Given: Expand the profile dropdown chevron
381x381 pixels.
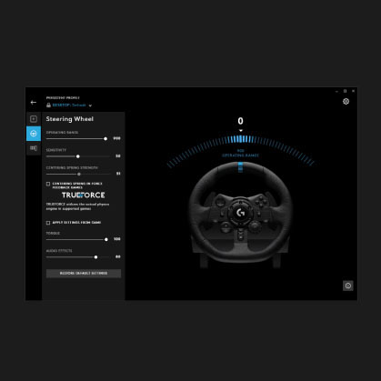Looking at the screenshot, I should [x=90, y=105].
